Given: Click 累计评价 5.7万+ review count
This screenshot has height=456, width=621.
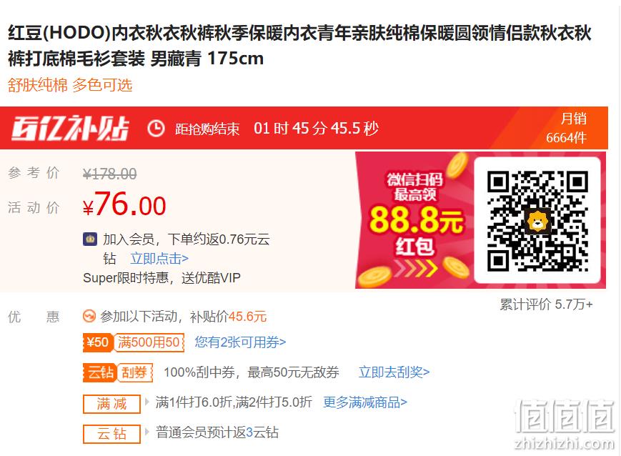Looking at the screenshot, I should (x=546, y=304).
